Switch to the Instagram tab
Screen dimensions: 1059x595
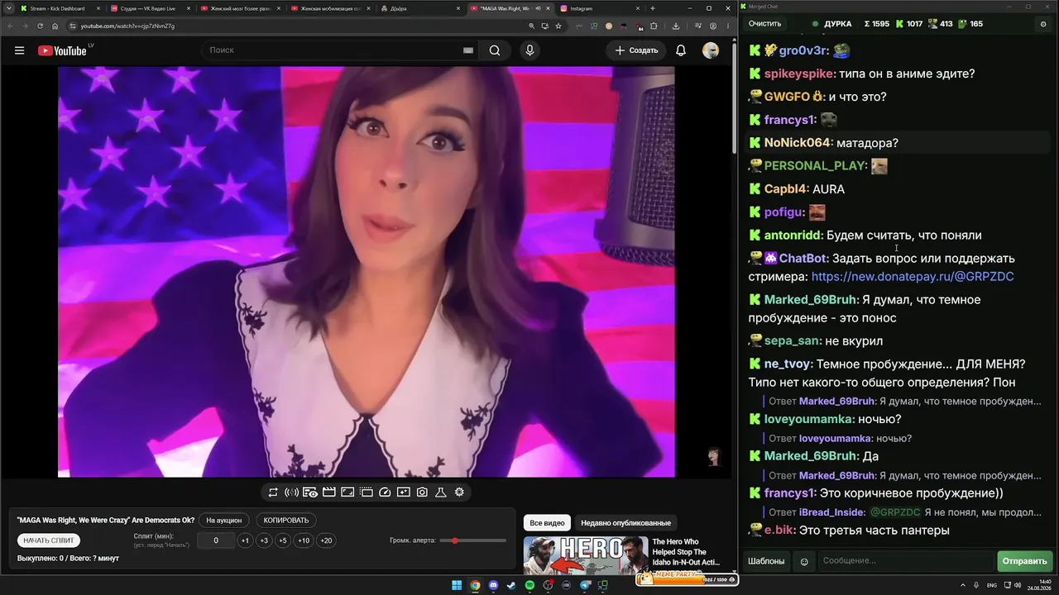[599, 8]
